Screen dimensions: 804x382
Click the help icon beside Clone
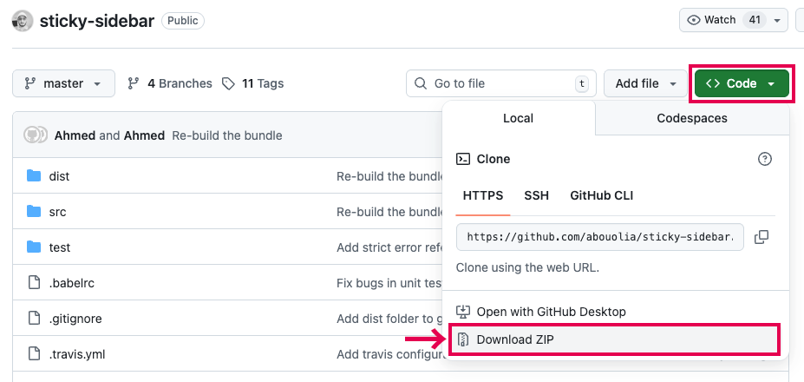point(764,159)
